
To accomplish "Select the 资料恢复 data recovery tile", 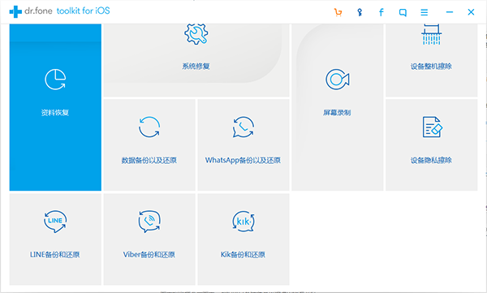I will point(55,107).
